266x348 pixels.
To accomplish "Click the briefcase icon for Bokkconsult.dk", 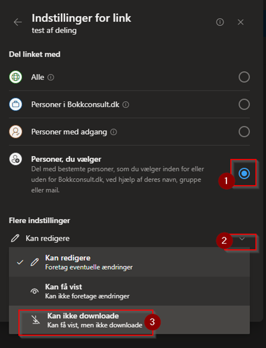I will pyautogui.click(x=16, y=105).
